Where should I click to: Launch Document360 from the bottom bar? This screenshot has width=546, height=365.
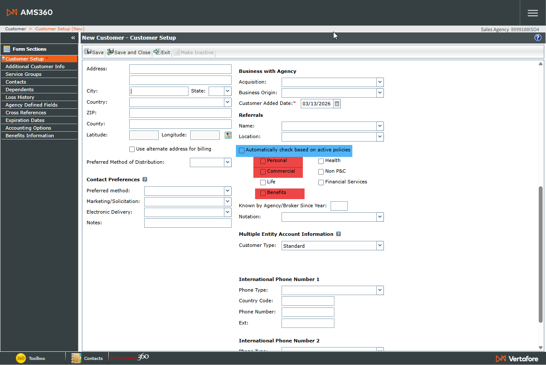coord(130,357)
